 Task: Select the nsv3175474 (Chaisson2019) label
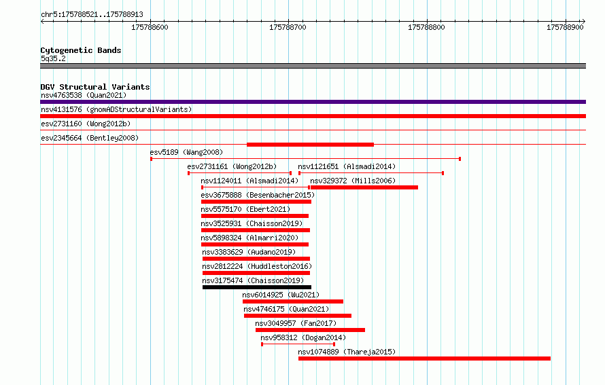253,280
